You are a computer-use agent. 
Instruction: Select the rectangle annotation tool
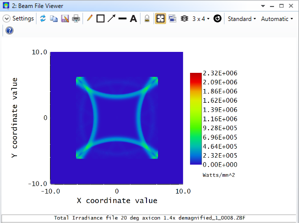coord(100,18)
